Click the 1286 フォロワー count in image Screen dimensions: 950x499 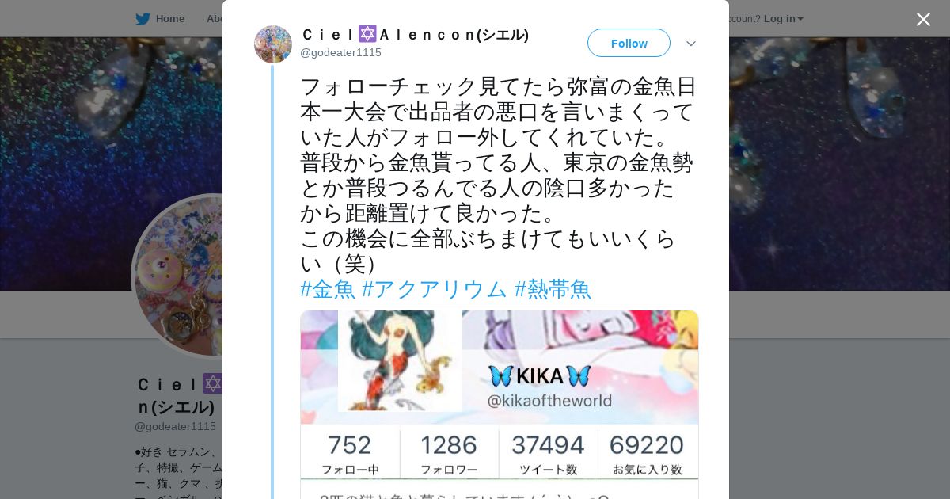click(x=449, y=455)
